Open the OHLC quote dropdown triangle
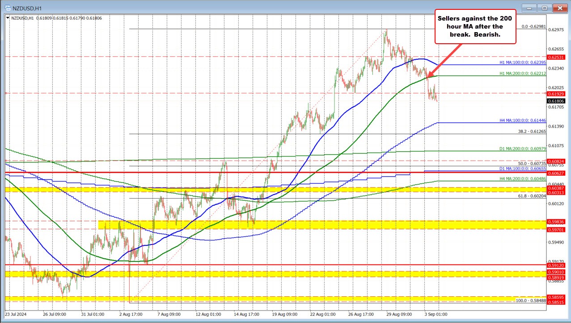 8,18
